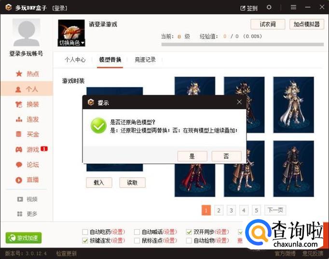
Task: Open the 论坛 chat bubble icon
Action: 19,165
